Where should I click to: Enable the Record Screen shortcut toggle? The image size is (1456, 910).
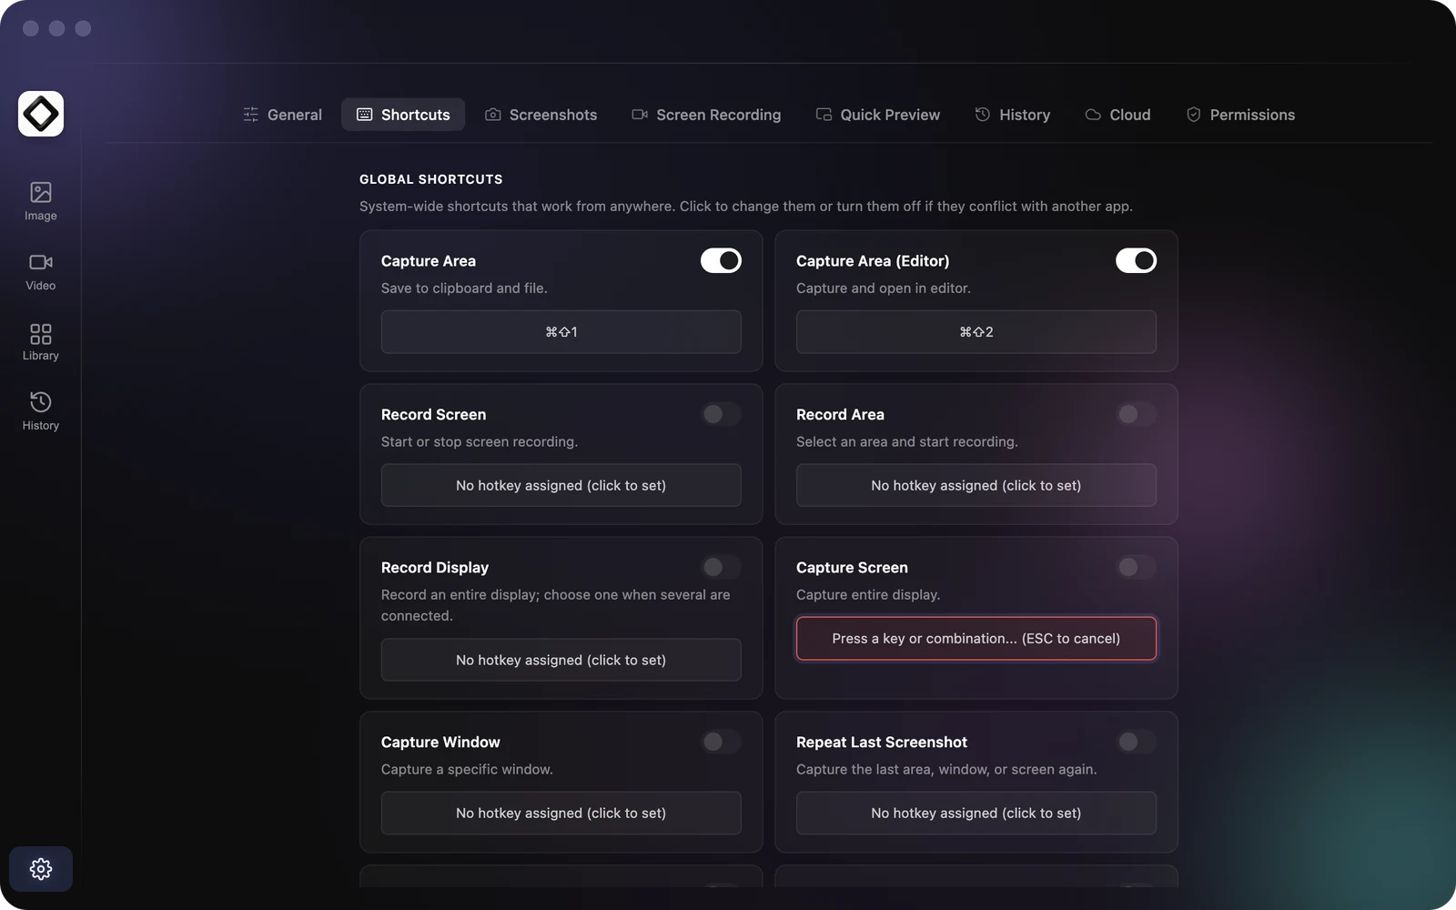(x=721, y=414)
